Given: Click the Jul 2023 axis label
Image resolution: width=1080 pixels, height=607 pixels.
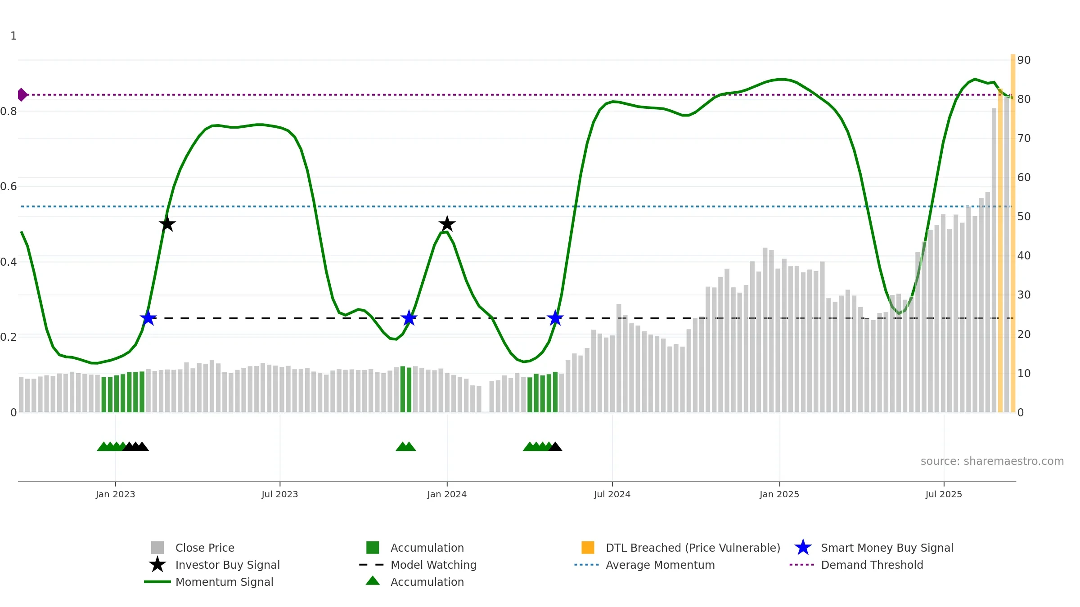Looking at the screenshot, I should [280, 494].
